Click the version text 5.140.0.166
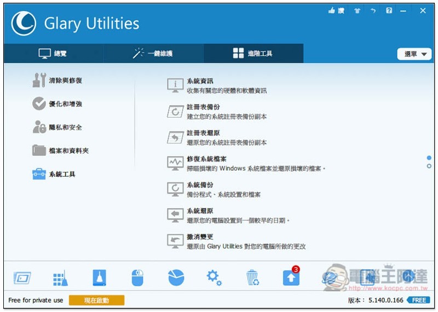Image resolution: width=438 pixels, height=312 pixels. click(386, 301)
